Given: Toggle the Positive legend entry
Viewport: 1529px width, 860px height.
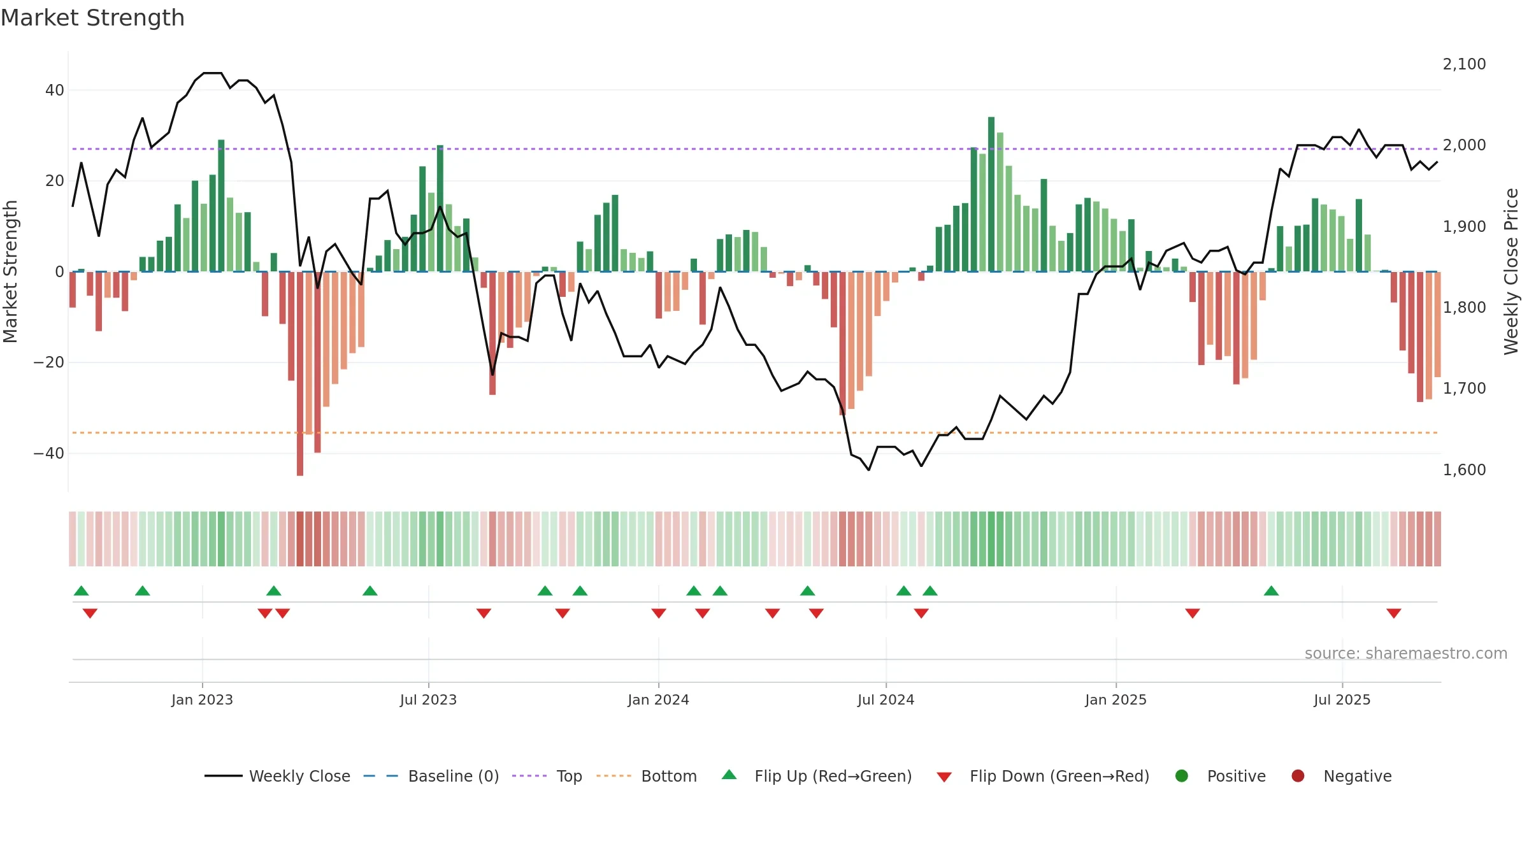Looking at the screenshot, I should [x=1220, y=776].
